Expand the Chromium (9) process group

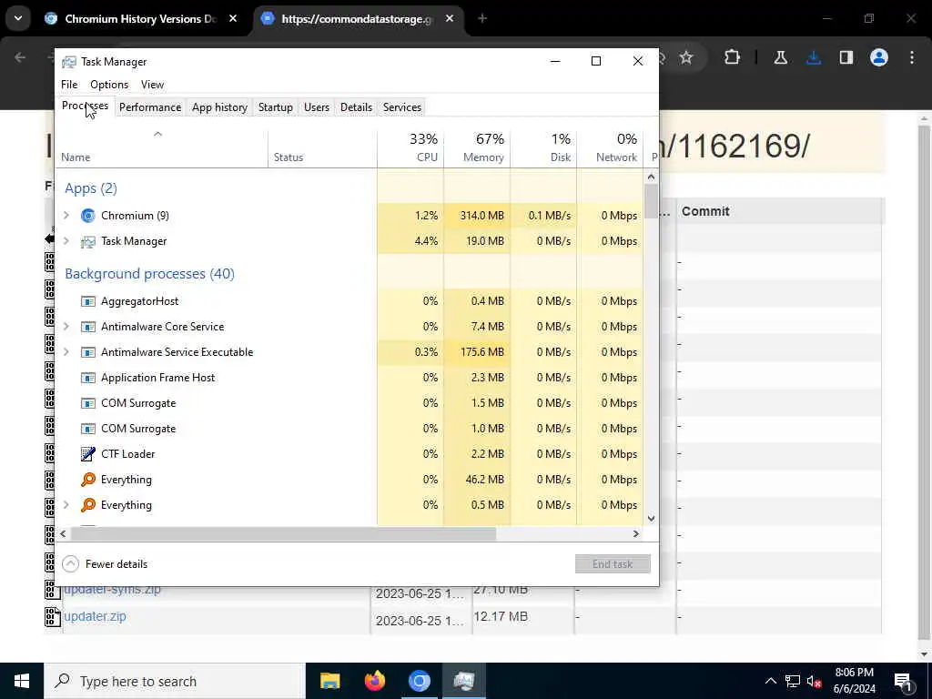[66, 216]
